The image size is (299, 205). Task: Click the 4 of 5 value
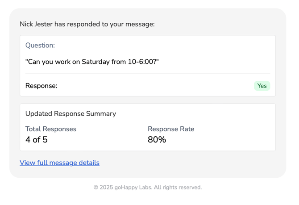click(x=36, y=140)
